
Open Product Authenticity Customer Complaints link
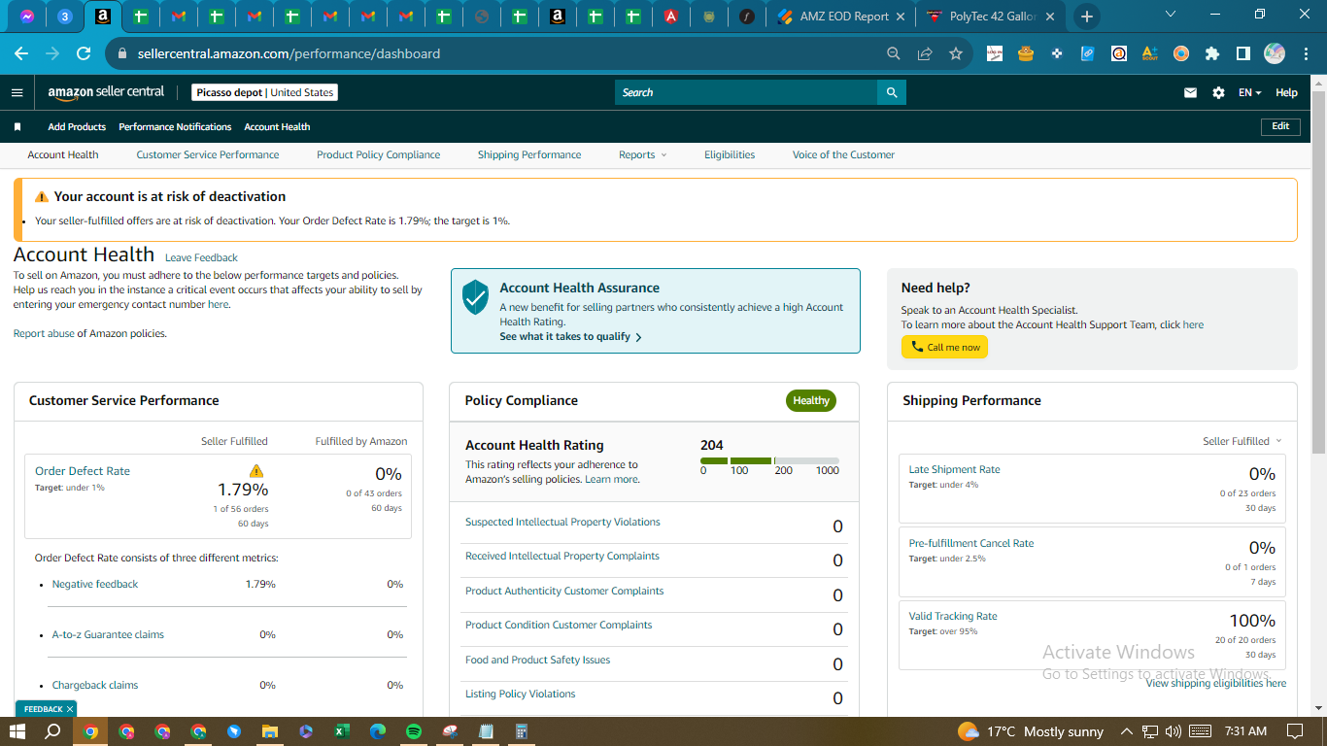pos(564,592)
